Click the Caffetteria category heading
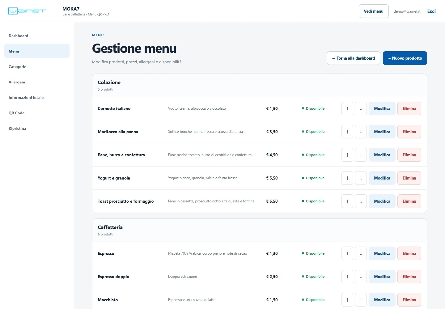The image size is (445, 309). [x=110, y=227]
